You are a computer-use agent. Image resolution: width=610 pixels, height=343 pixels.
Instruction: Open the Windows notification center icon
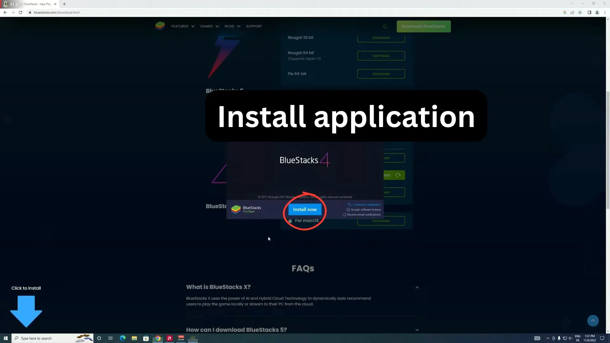[x=602, y=338]
